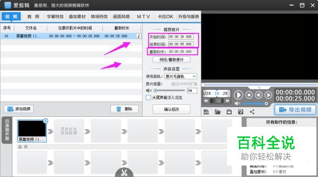Viewport: 318px width, 177px height.
Task: Collapse the preview panel chevron
Action: point(259,88)
